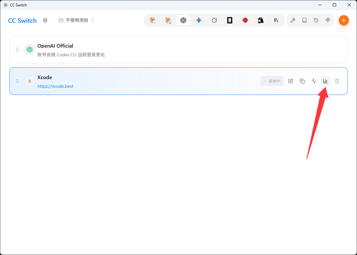Open settings with the gear icon
Screen dimensions: 357x255
click(45, 21)
